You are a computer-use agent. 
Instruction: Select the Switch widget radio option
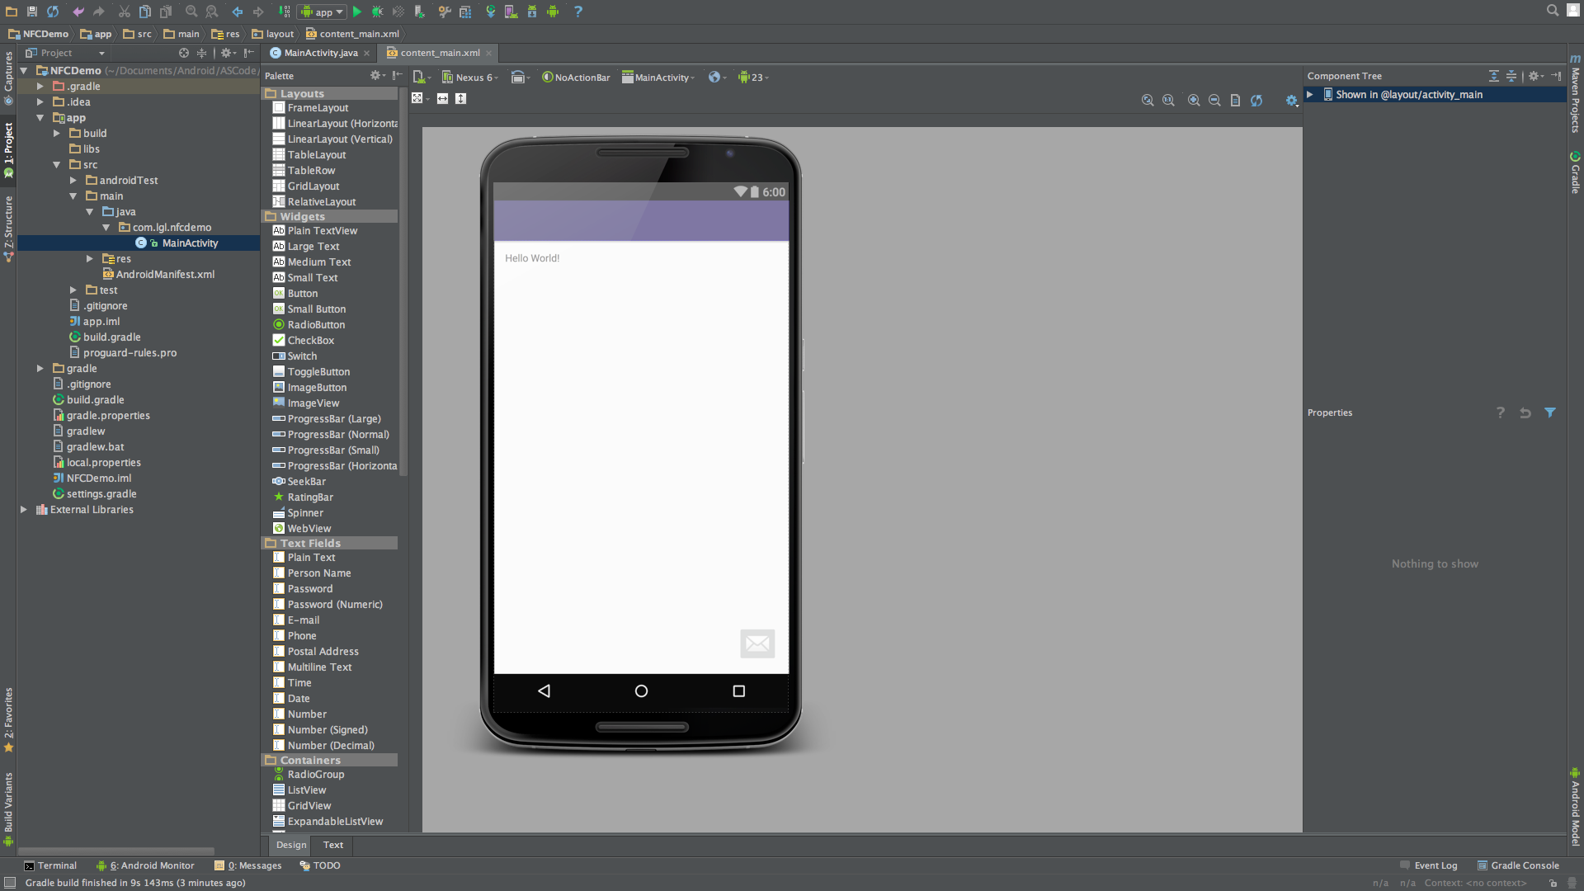[301, 356]
